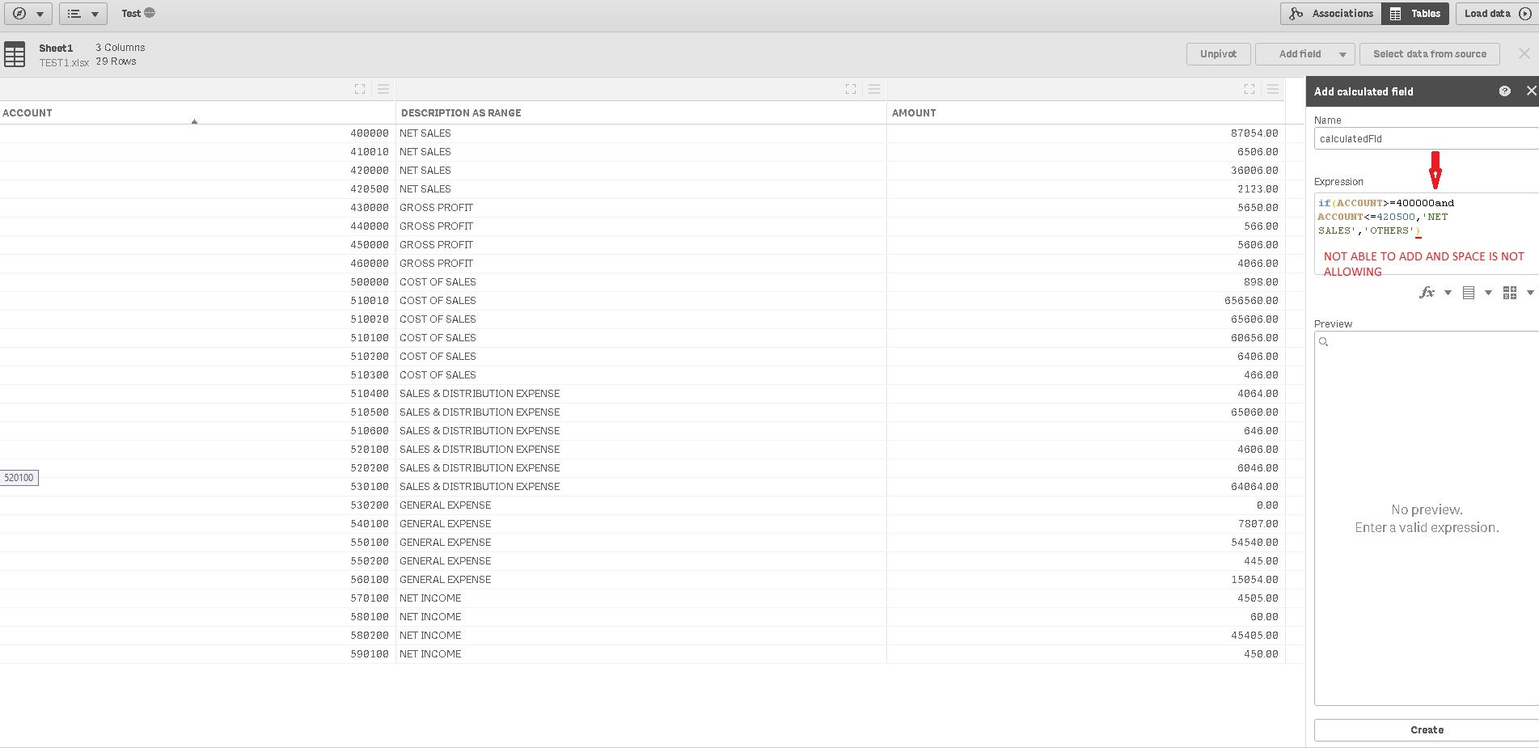Click the Sheet1 table icon
The height and width of the screenshot is (748, 1539).
(x=15, y=55)
